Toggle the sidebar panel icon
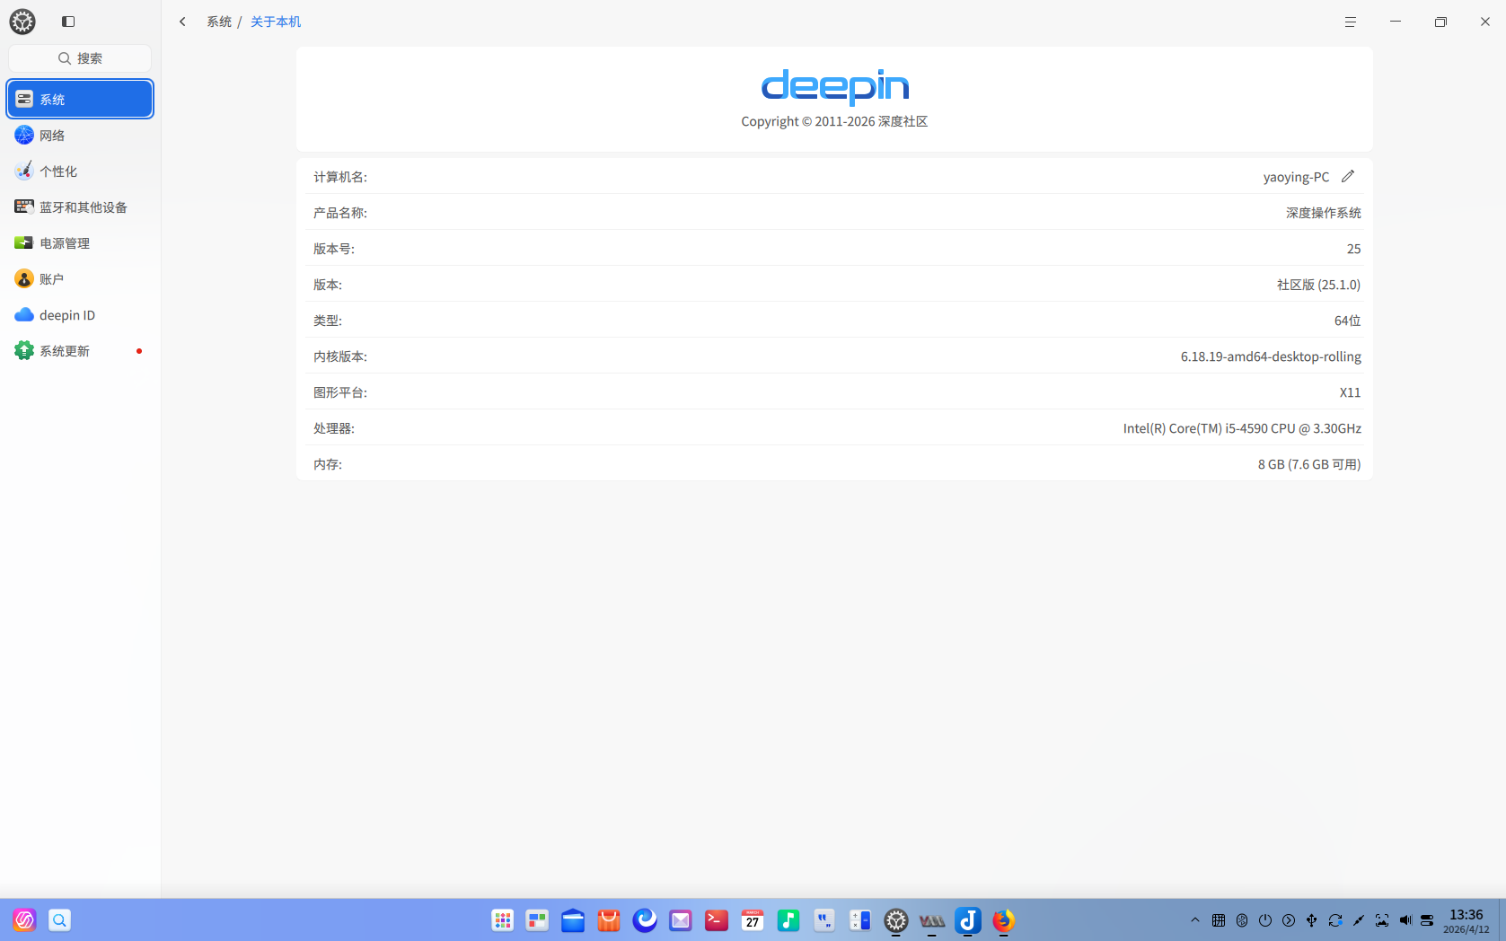This screenshot has width=1506, height=941. (68, 22)
